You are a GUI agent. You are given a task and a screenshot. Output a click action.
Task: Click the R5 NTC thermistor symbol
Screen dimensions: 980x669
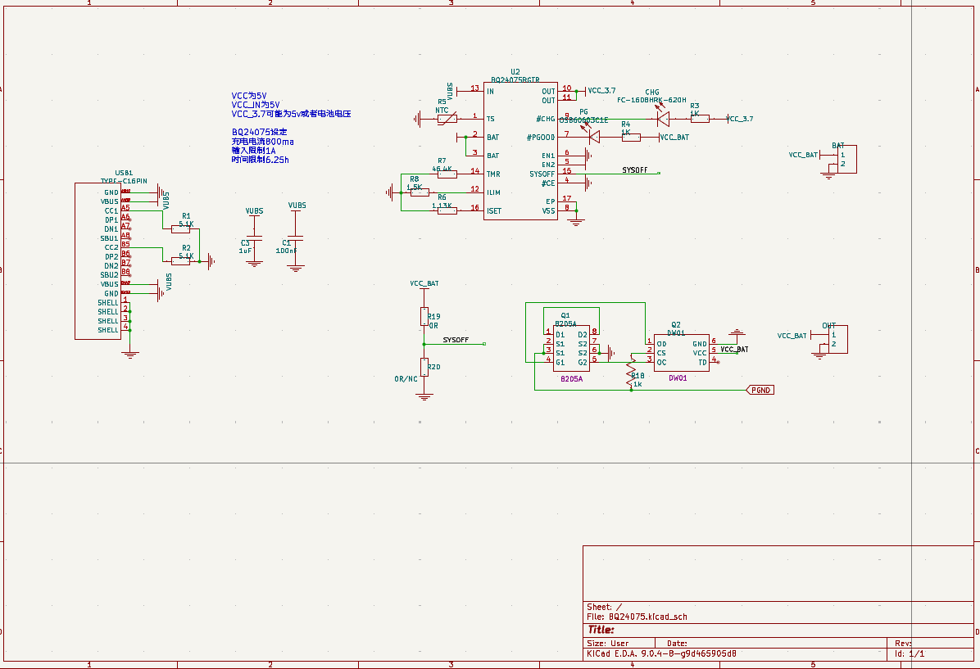tap(446, 120)
